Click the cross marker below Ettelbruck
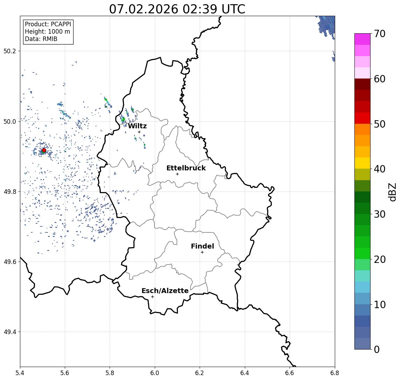The image size is (401, 380). click(177, 174)
